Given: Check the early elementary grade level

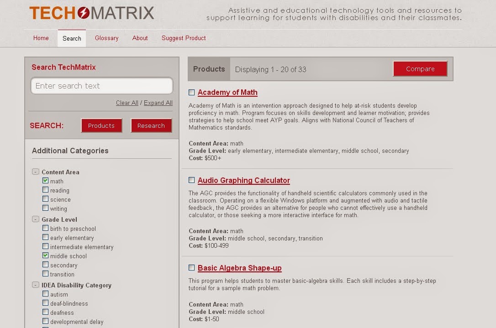Looking at the screenshot, I should point(45,237).
